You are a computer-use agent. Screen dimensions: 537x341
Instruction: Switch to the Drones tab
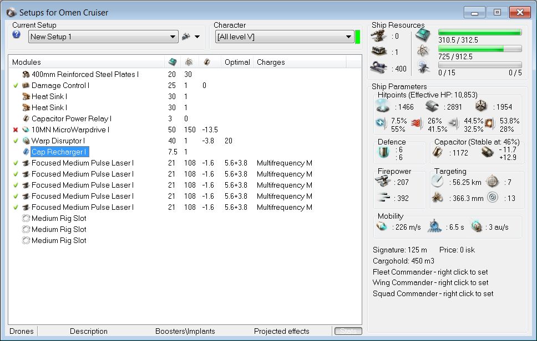22,331
